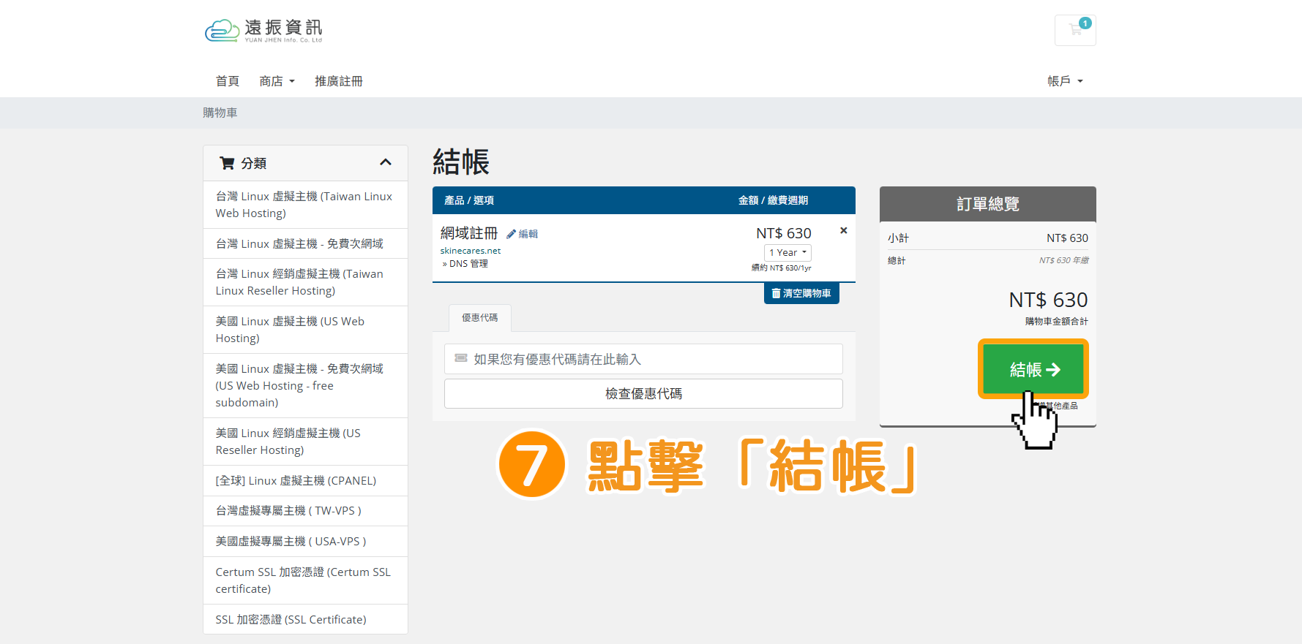Select the 優惠代碼 tab
Screen dimensions: 1302x644
[x=479, y=318]
